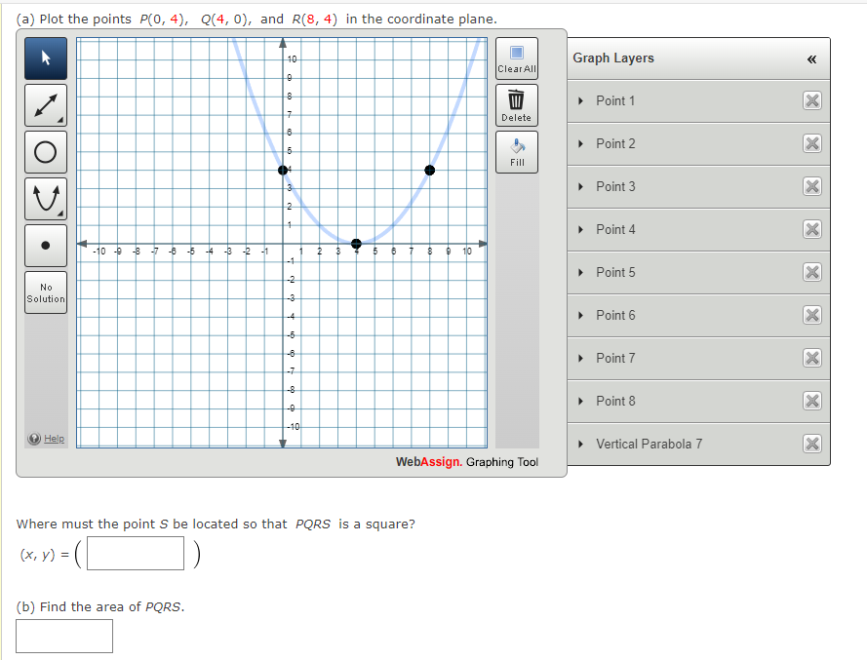
Task: Expand the Point 7 layer
Action: [580, 358]
